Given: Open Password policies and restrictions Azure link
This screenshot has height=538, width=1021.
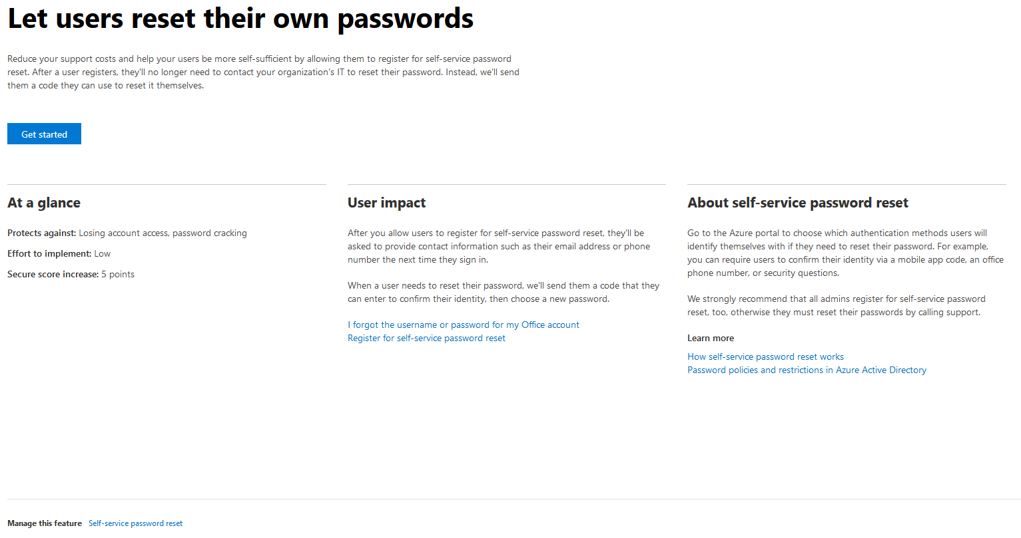Looking at the screenshot, I should pos(807,370).
